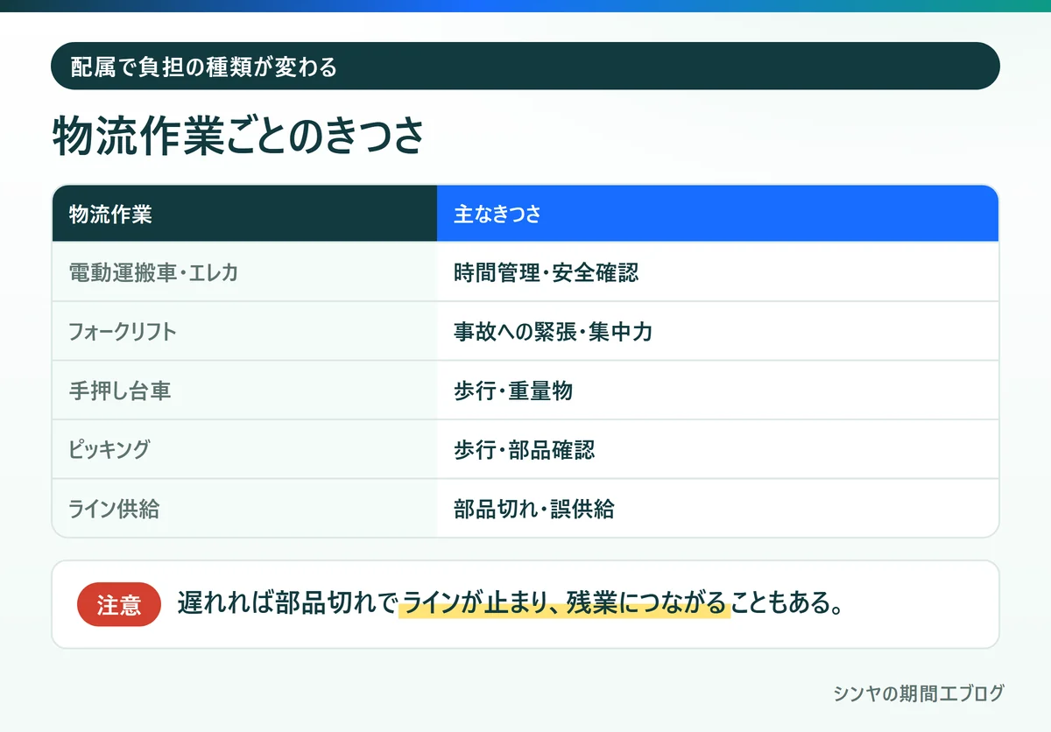Click the footer text シンヤの期間工ブログ
This screenshot has width=1051, height=732.
pos(919,693)
